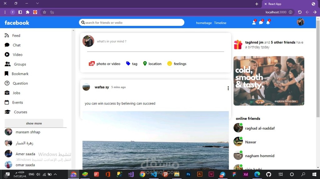
Task: Bookmark the page with the star icon
Action: pyautogui.click(x=44, y=12)
